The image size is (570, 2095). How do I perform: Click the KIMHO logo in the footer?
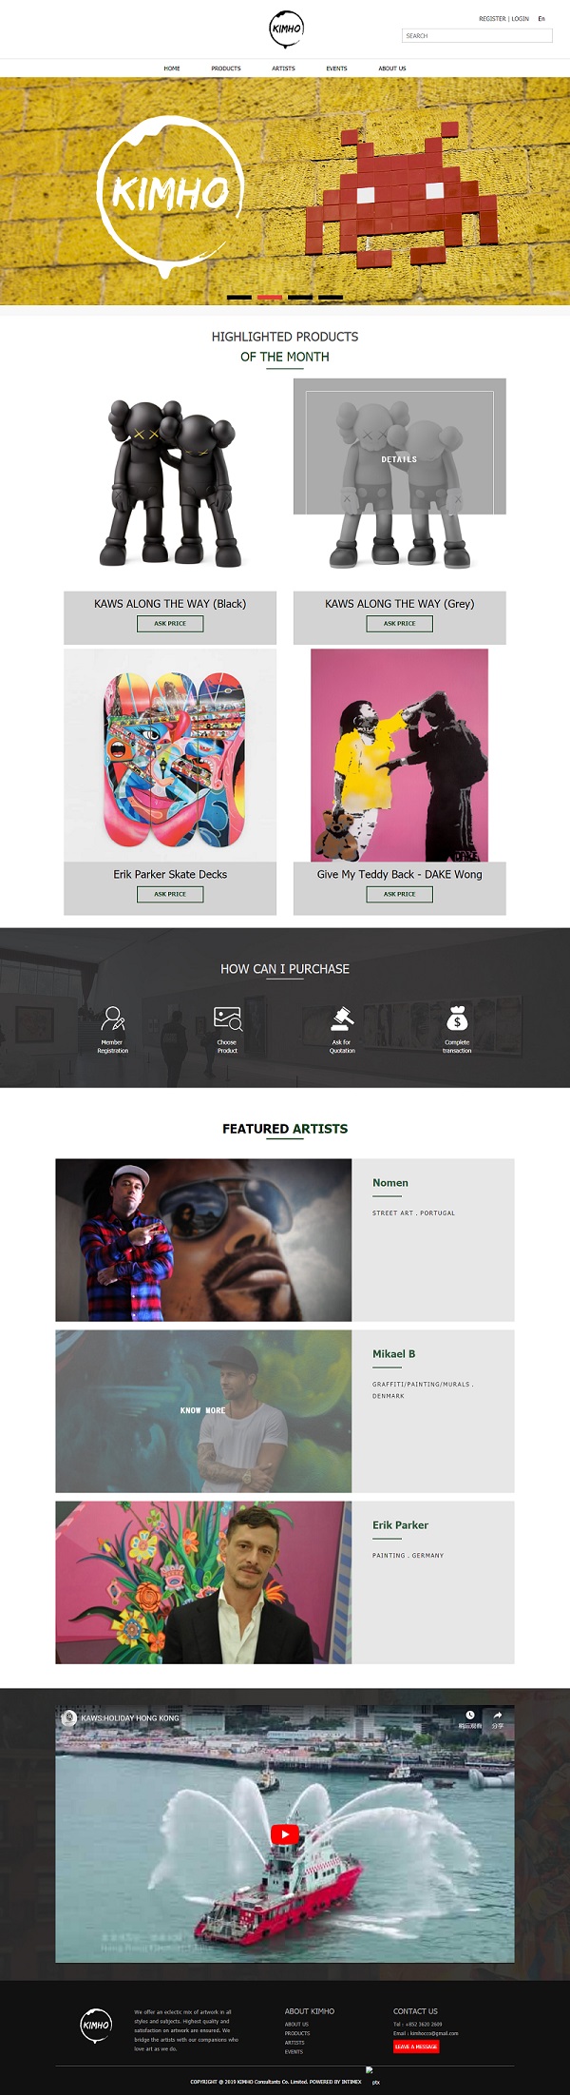(96, 2025)
